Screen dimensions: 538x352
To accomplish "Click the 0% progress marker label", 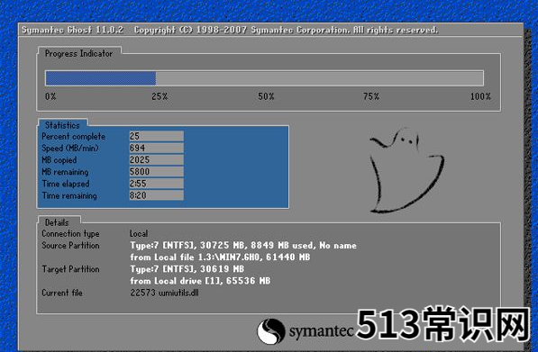I will (50, 96).
